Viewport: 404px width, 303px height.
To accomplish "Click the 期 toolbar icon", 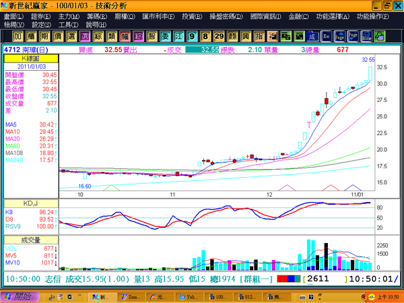I will pyautogui.click(x=44, y=36).
